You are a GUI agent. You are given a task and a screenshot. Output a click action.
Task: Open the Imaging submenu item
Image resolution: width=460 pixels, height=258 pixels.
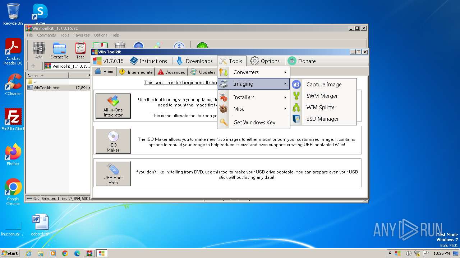pyautogui.click(x=254, y=84)
